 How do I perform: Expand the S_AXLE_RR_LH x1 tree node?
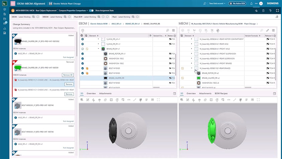(98, 39)
